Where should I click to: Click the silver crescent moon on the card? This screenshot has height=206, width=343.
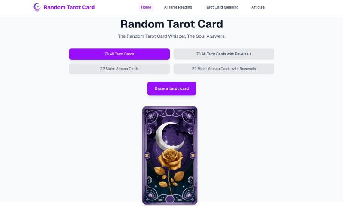pos(168,136)
